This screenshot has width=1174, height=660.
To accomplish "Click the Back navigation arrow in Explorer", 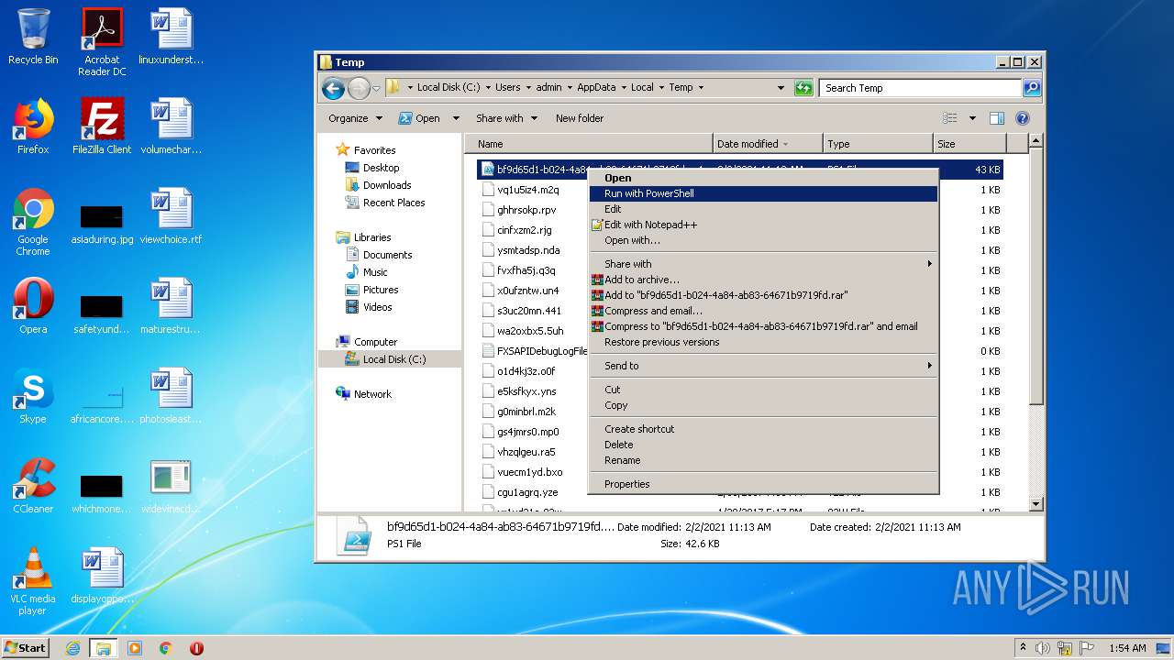I will [x=333, y=88].
